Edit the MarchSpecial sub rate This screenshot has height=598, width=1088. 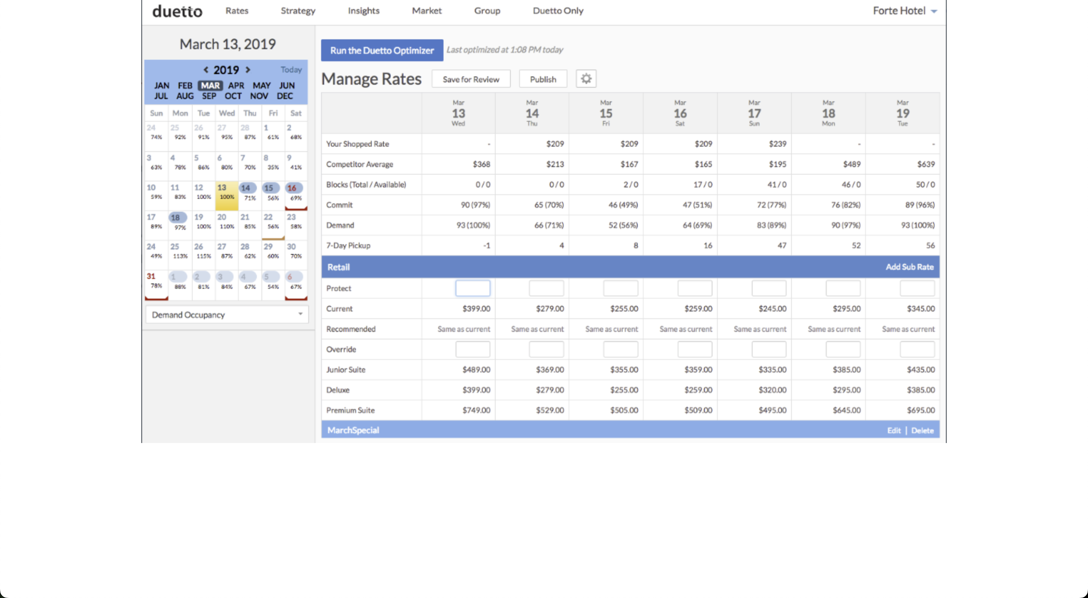[x=894, y=430]
